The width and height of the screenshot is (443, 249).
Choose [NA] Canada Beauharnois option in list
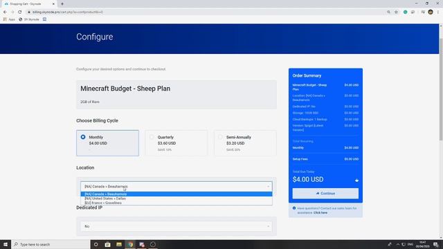(177, 194)
